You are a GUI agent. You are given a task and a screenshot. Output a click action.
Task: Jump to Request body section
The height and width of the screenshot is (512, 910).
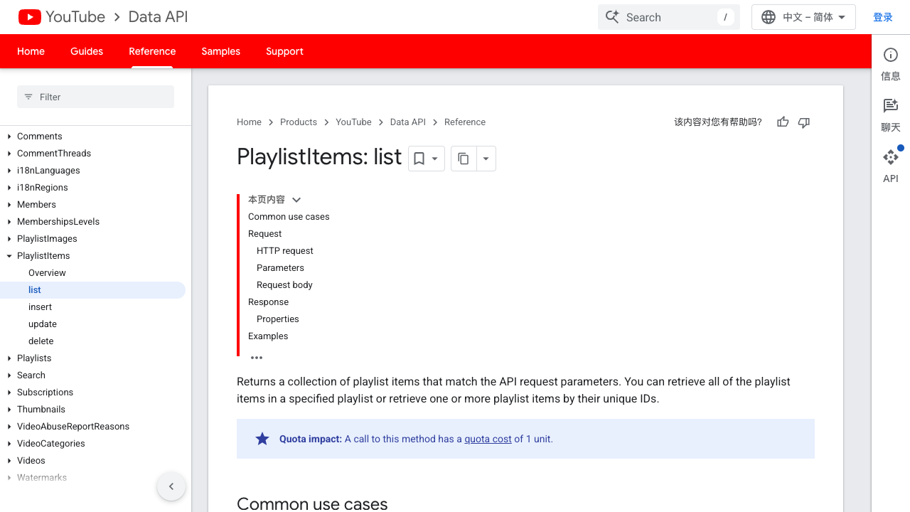pos(284,285)
